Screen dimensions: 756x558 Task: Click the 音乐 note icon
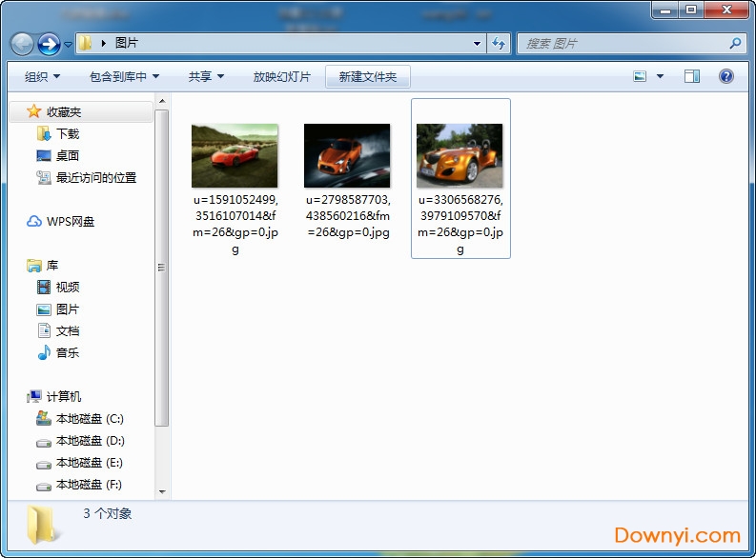point(44,353)
